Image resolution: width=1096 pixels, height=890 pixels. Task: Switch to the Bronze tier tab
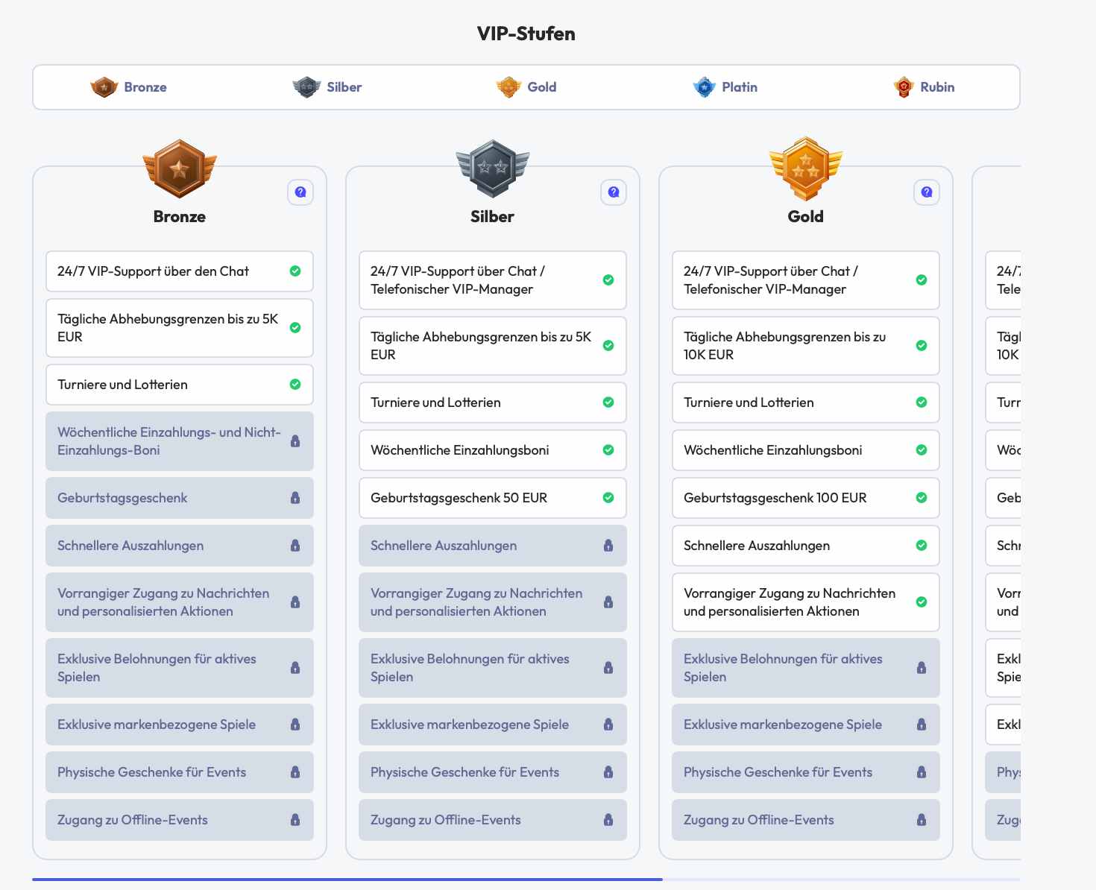(129, 87)
